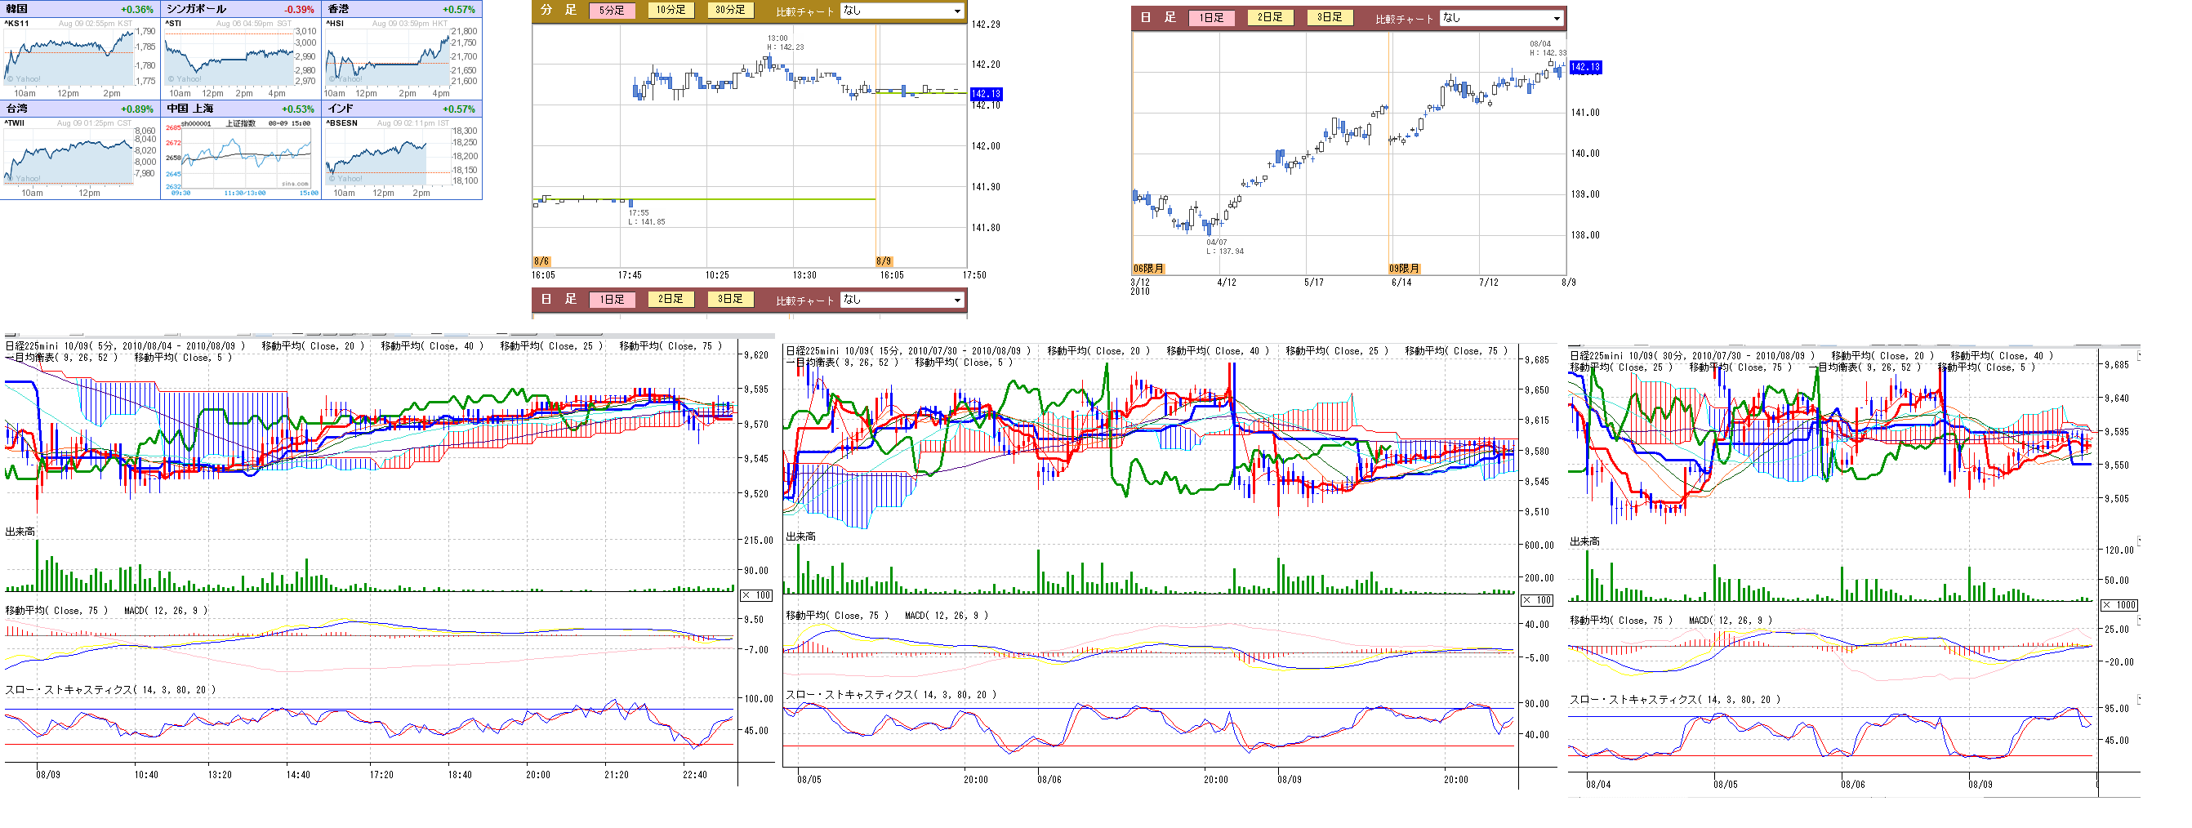
Task: Expand 比較チャート dropdown on the right 日足 chart
Action: click(x=1501, y=18)
